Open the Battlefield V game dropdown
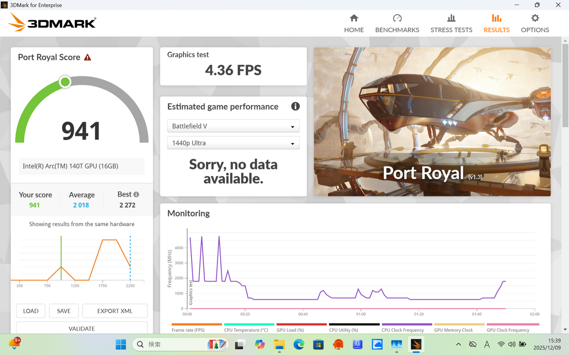The width and height of the screenshot is (569, 355). click(x=233, y=126)
